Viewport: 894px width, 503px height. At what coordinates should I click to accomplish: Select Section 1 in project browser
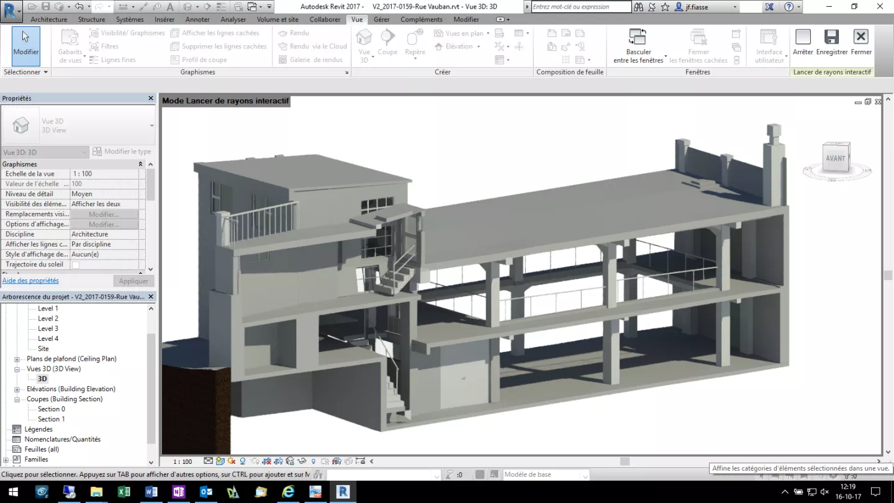click(51, 419)
